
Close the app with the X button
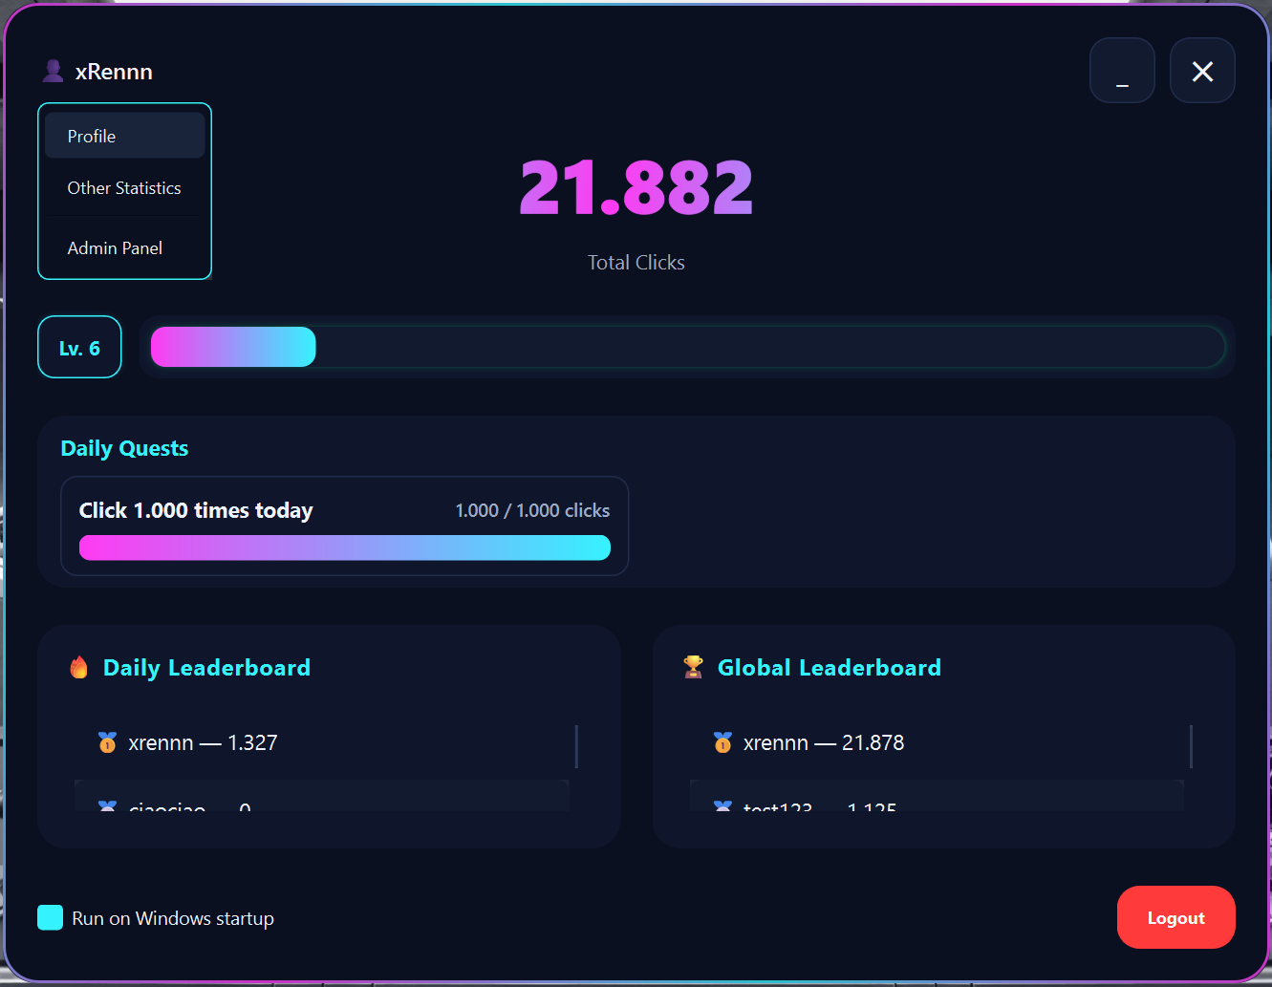1202,71
